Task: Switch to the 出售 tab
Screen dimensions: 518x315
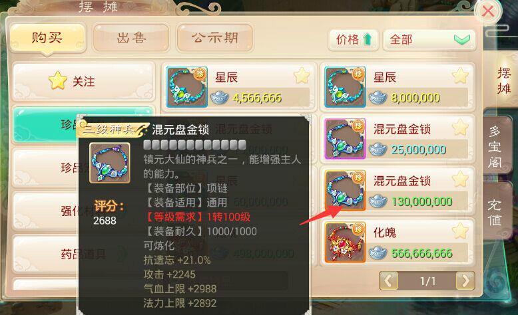Action: [x=131, y=38]
